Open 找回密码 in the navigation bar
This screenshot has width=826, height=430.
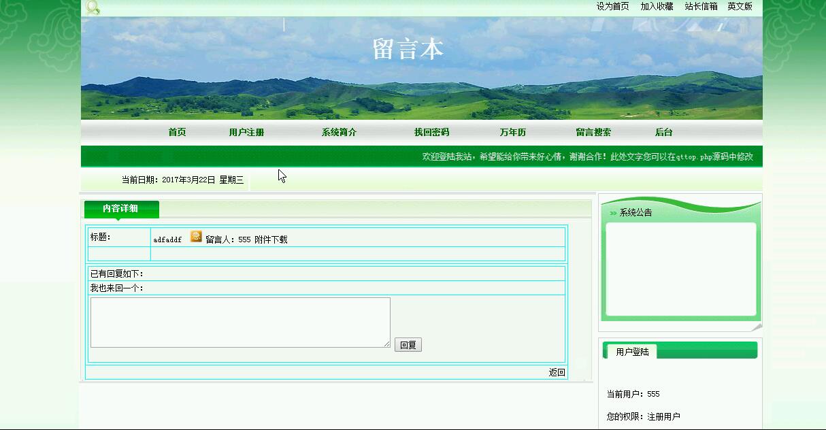(x=431, y=133)
